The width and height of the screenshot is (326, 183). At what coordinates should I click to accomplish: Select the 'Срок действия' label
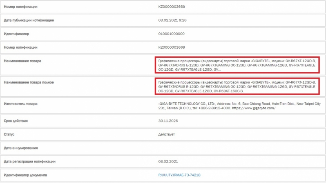coord(16,121)
